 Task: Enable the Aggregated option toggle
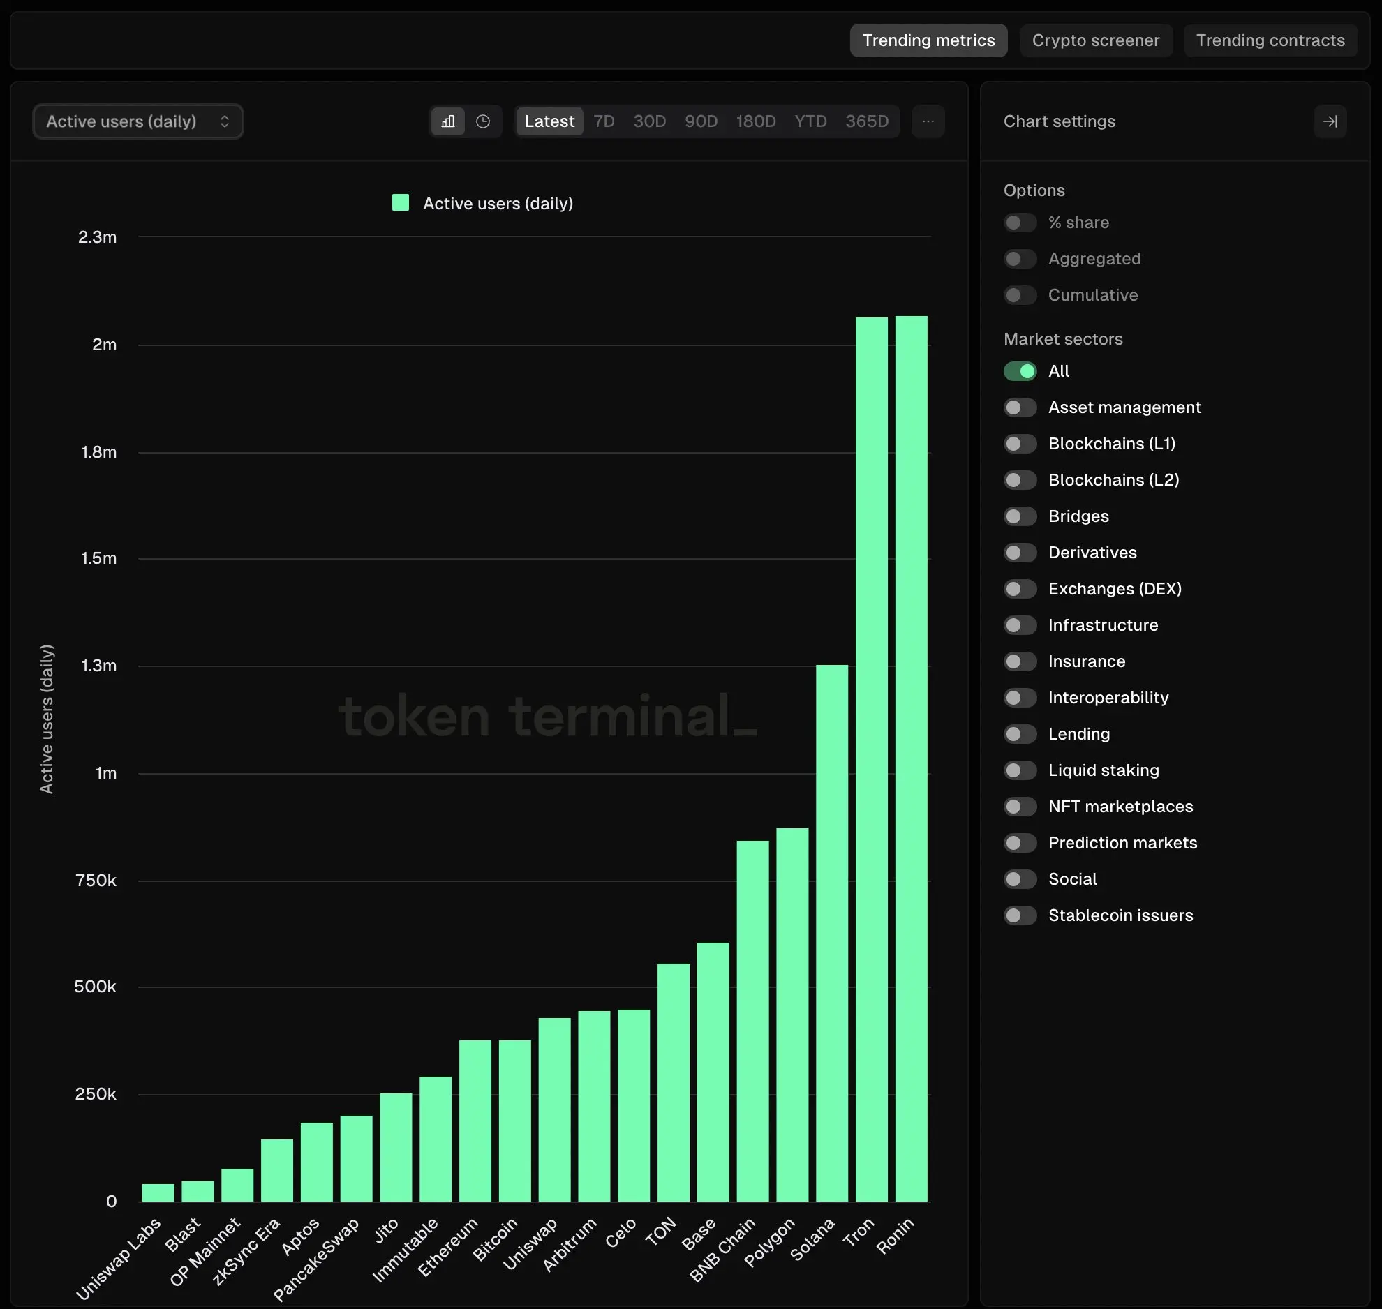pos(1019,258)
